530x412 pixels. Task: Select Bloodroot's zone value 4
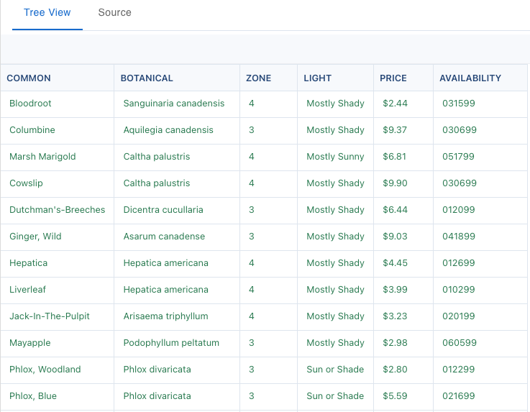point(268,104)
